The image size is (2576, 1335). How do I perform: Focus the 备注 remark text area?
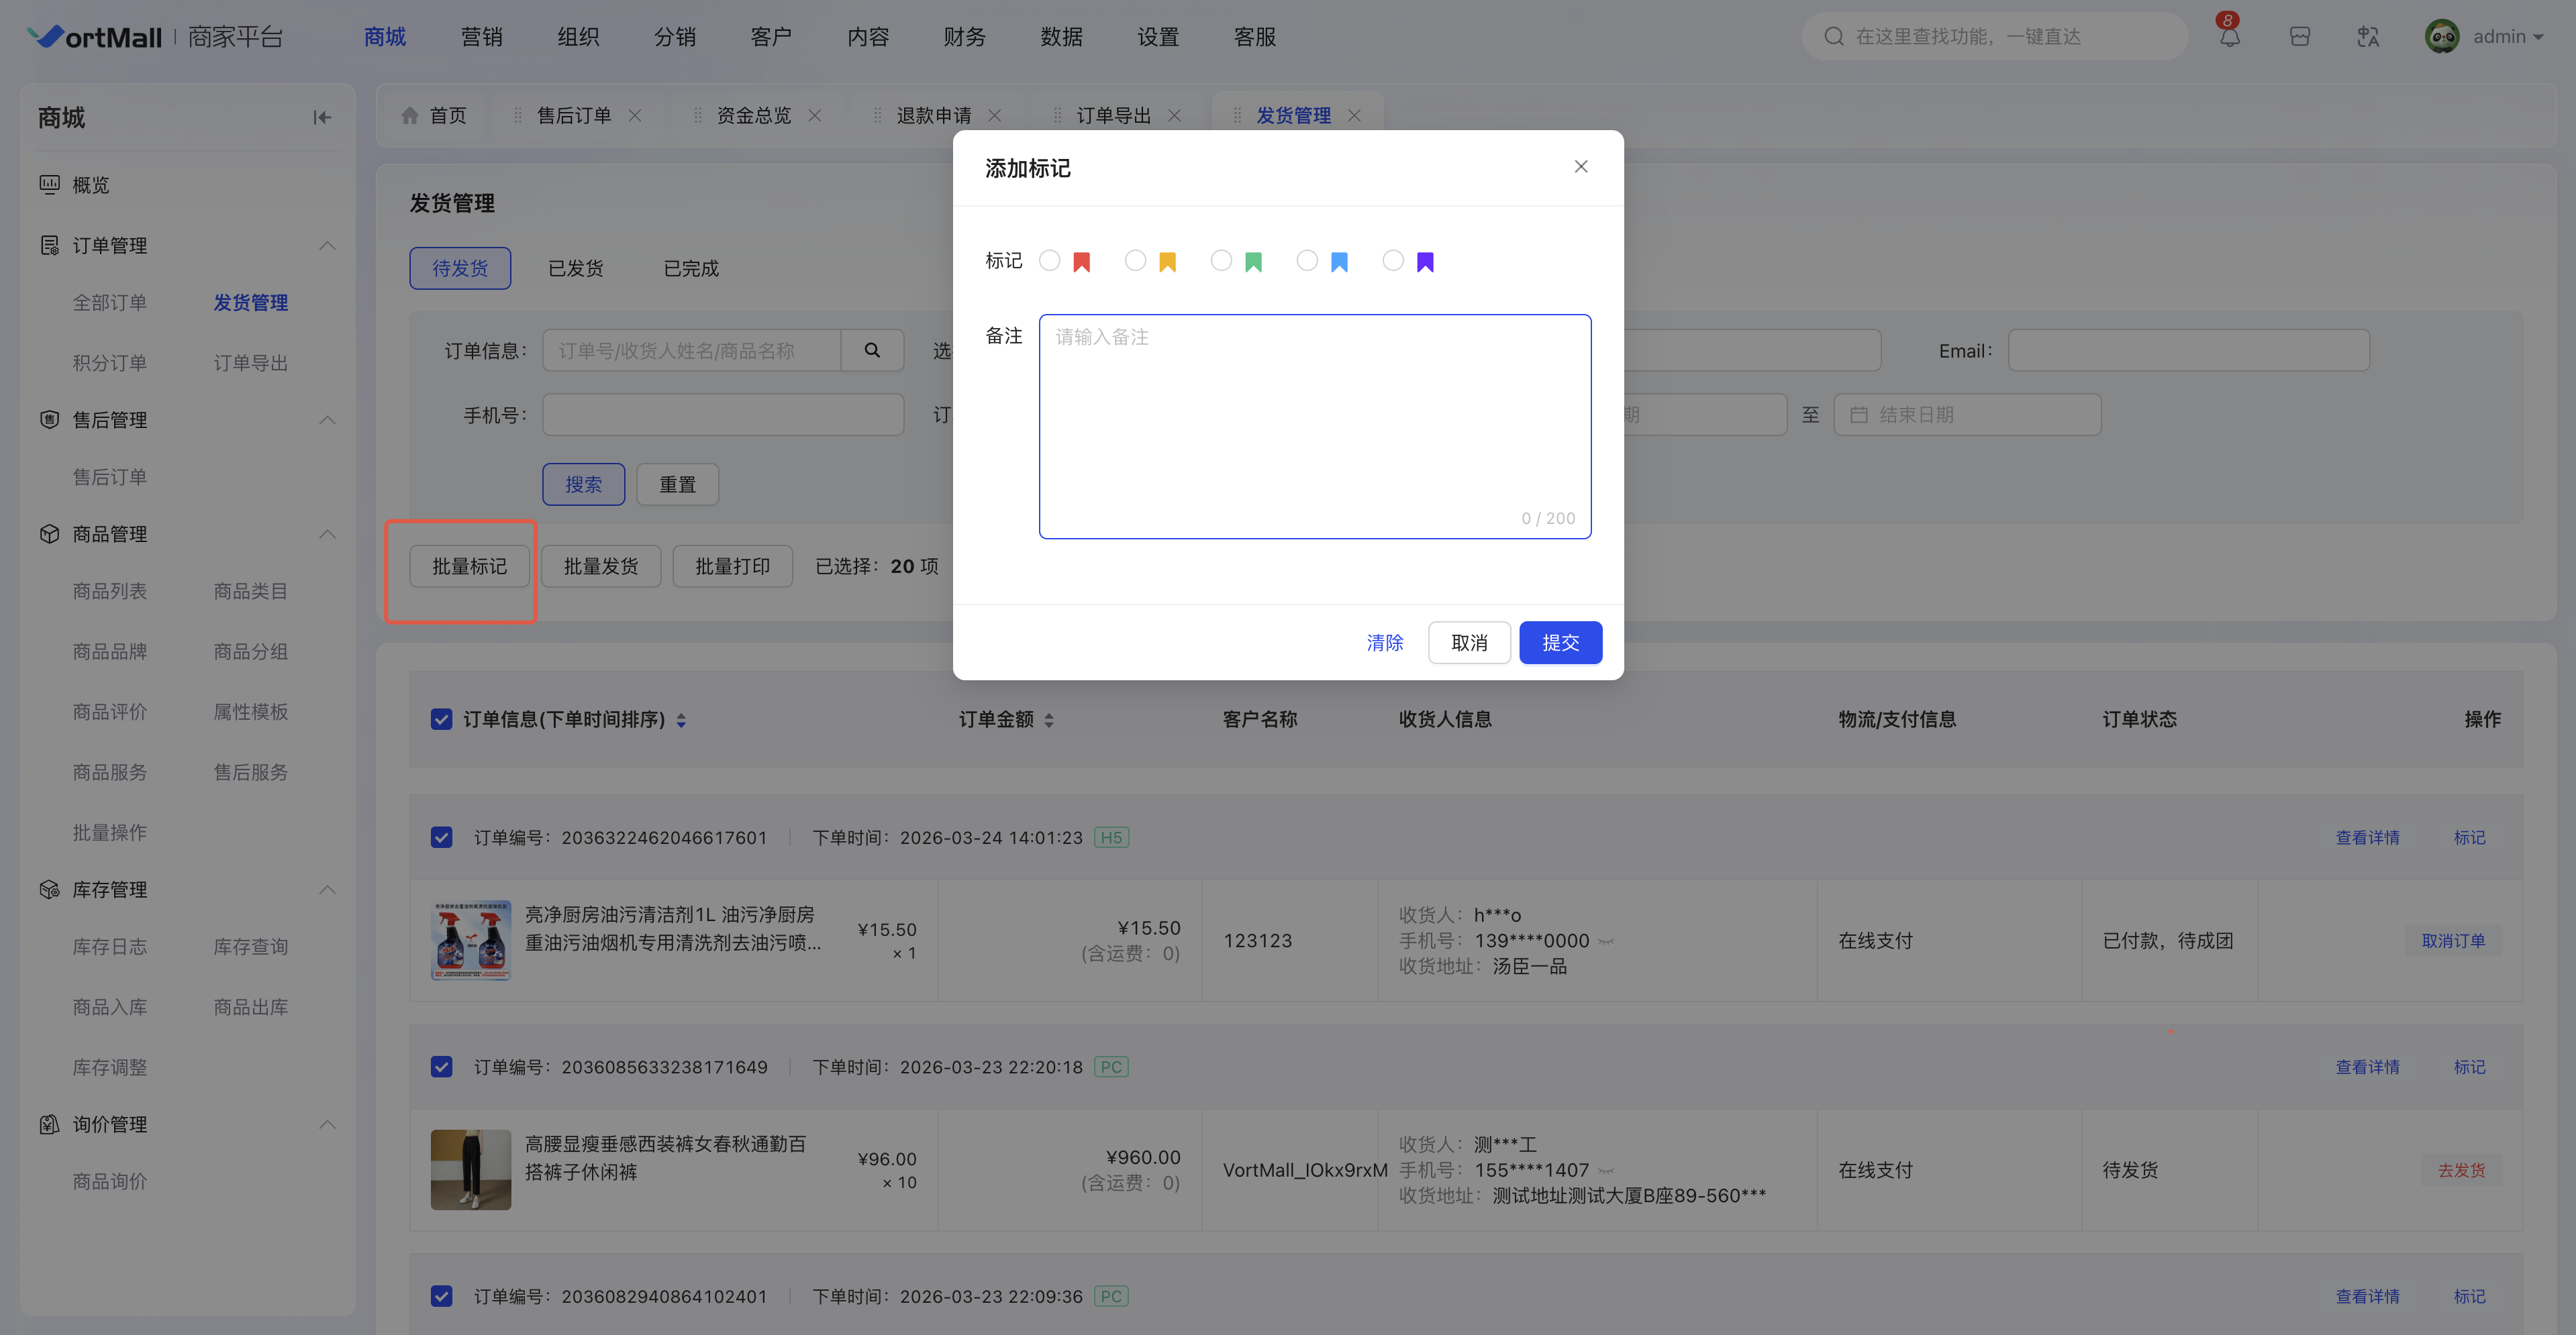click(1314, 426)
